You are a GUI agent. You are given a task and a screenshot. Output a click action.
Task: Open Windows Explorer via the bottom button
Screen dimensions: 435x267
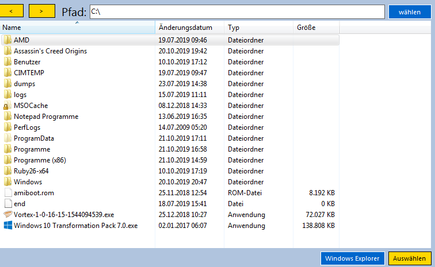tap(353, 258)
